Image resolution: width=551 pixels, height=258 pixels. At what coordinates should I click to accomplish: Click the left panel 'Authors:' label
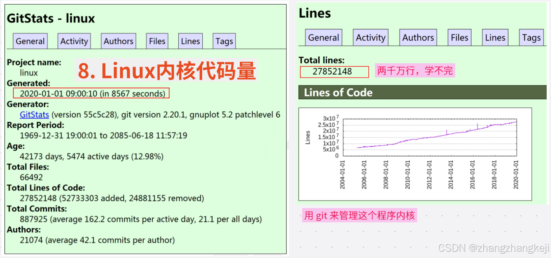(24, 229)
